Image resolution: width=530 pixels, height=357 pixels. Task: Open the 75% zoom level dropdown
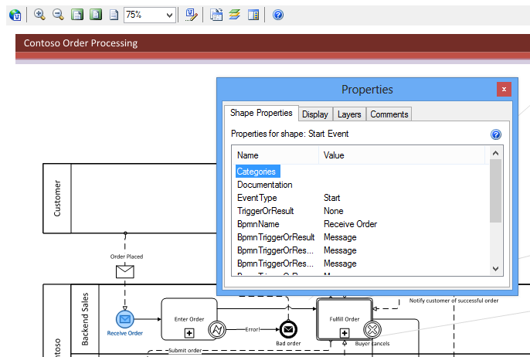[x=171, y=15]
